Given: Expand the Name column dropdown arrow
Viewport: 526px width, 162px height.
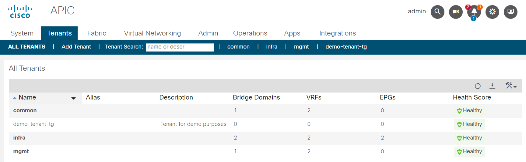Looking at the screenshot, I should [x=73, y=98].
